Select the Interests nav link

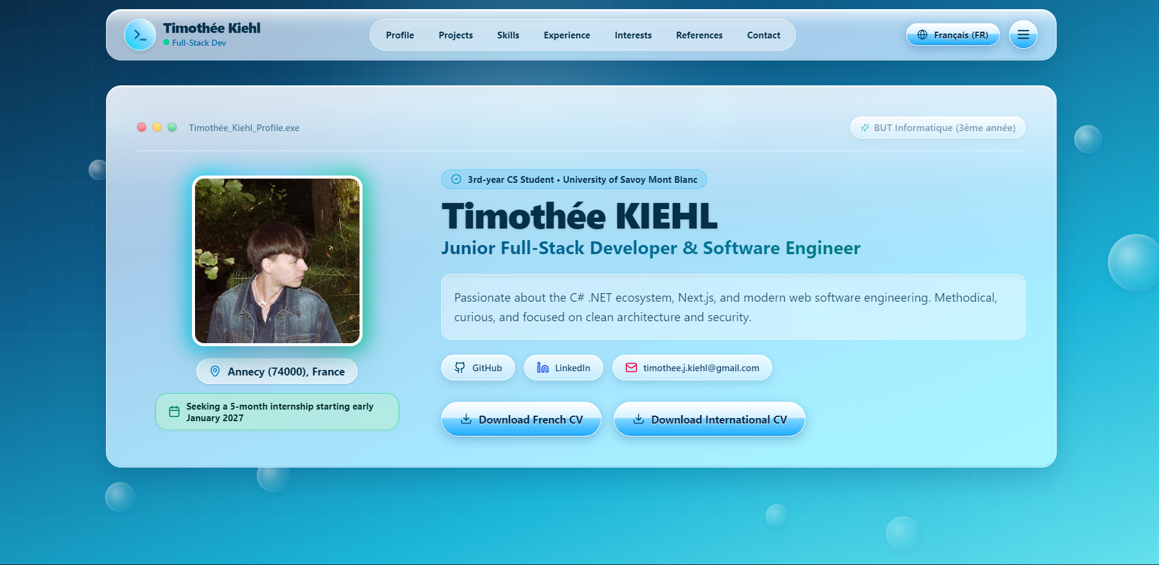(633, 35)
